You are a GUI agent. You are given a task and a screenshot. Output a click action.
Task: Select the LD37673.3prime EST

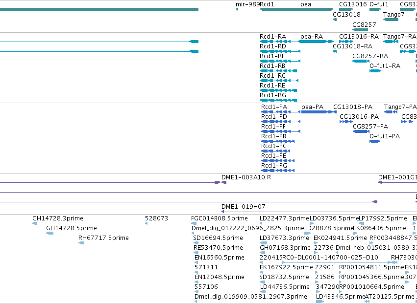click(x=263, y=243)
